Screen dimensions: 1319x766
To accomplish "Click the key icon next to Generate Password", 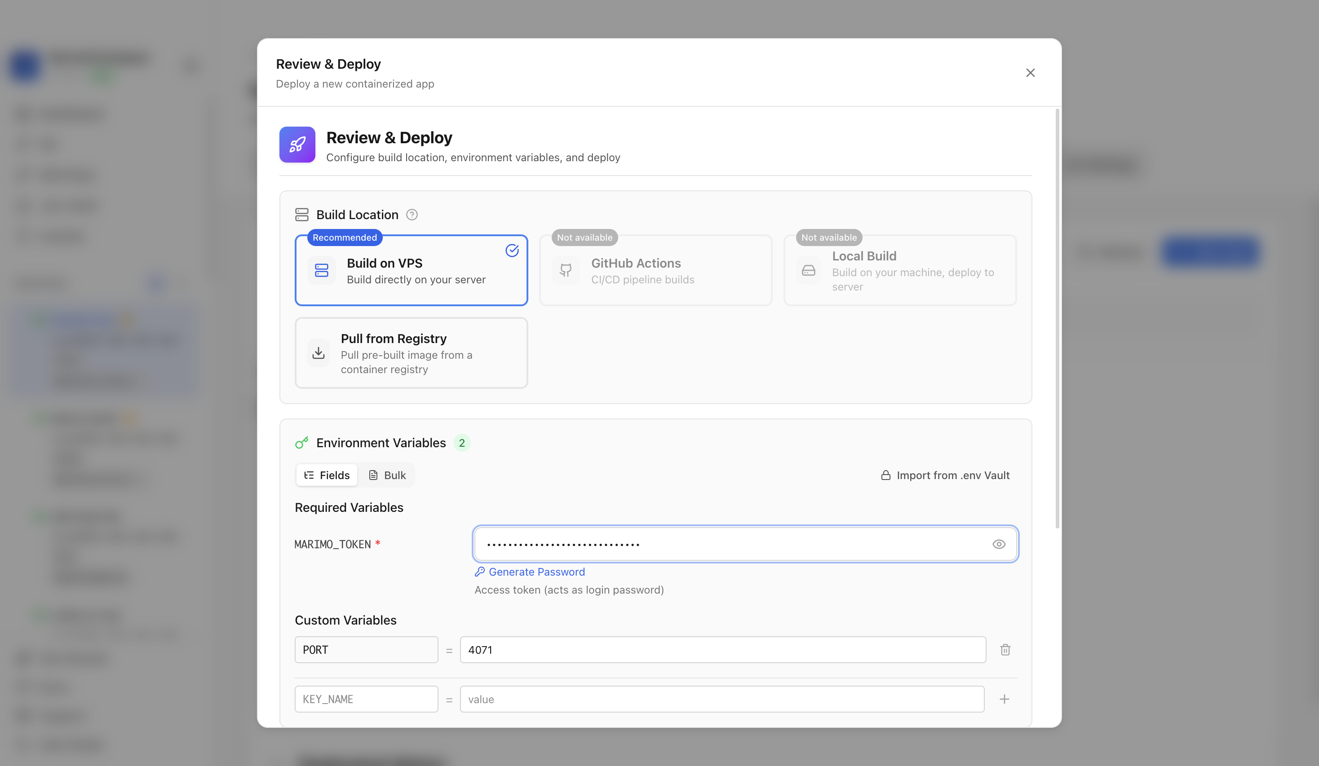I will (x=479, y=572).
